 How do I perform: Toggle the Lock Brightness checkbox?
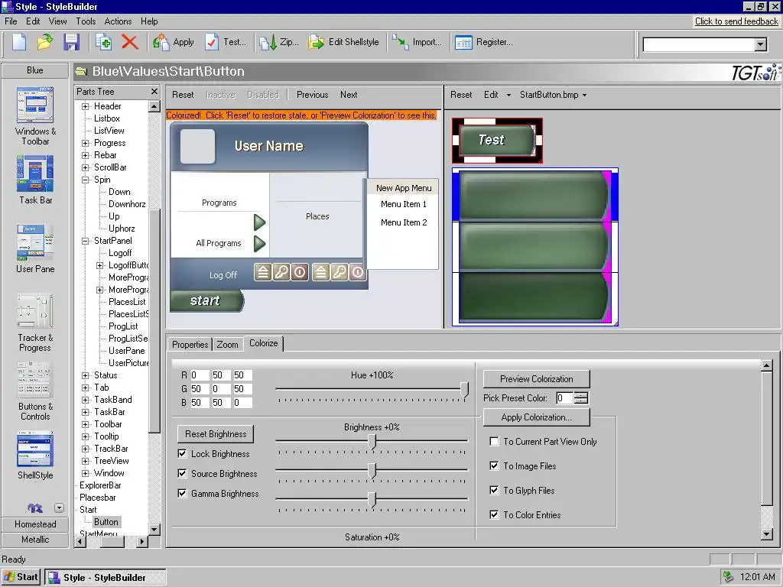click(x=182, y=453)
